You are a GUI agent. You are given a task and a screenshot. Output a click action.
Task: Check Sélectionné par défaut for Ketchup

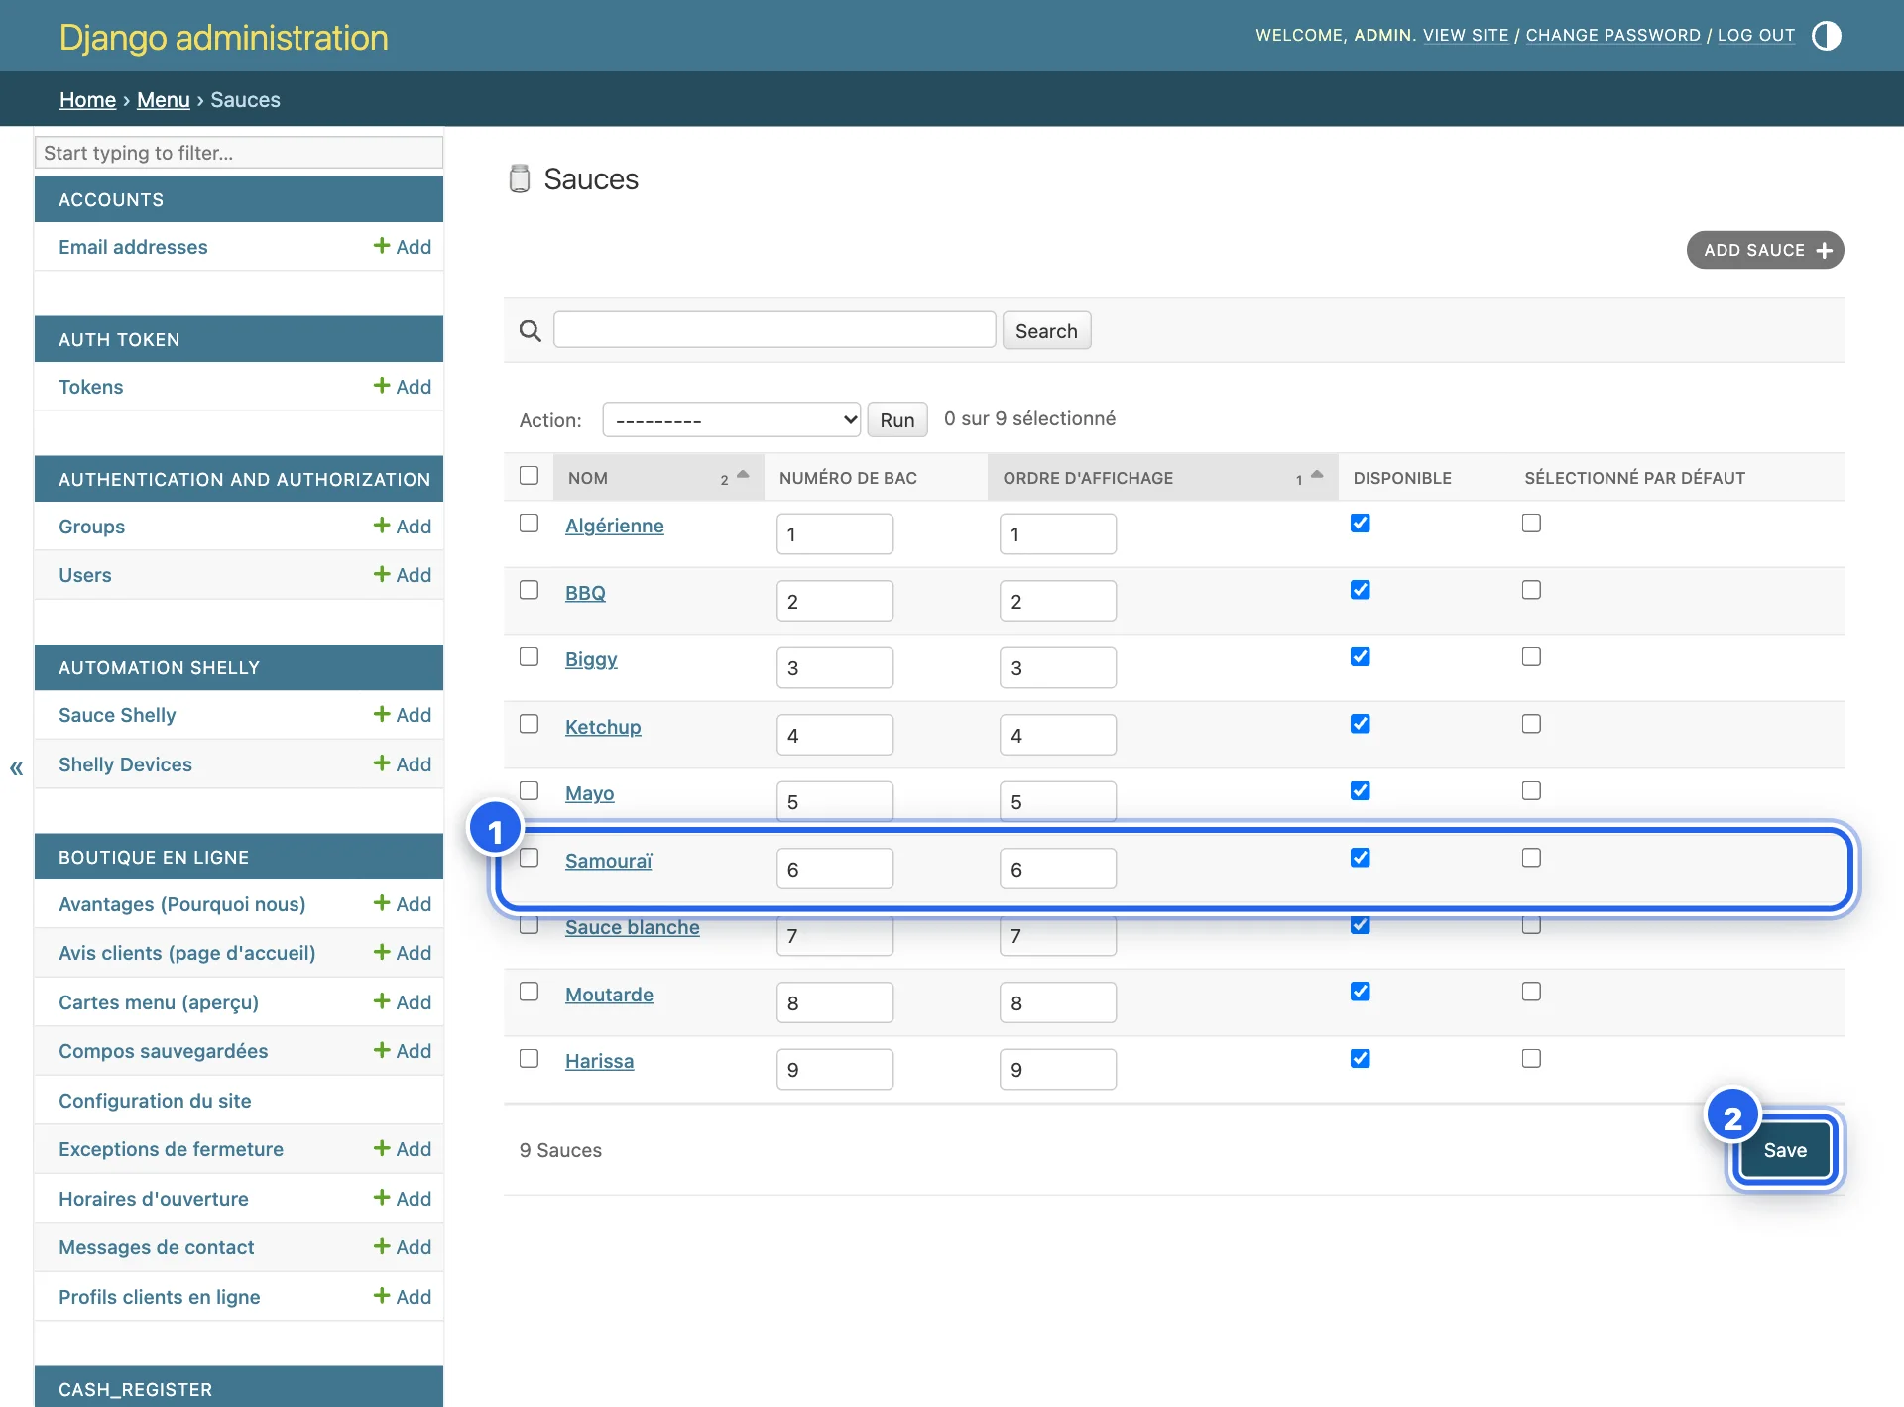1532,724
